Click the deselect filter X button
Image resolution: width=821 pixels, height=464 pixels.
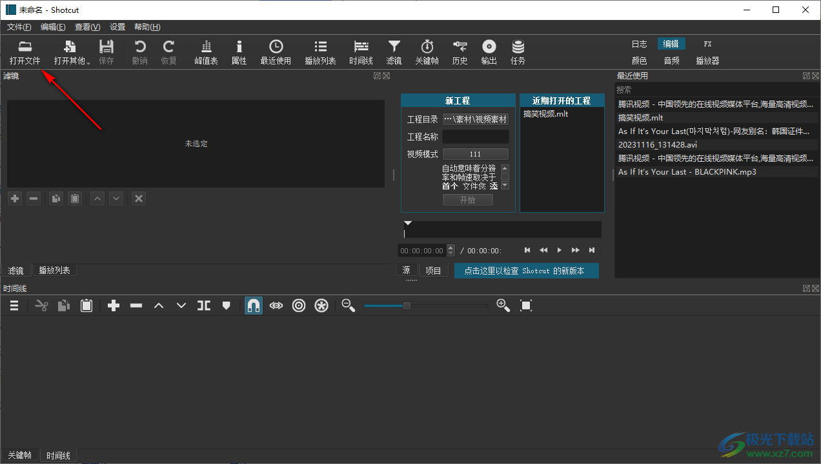[x=138, y=198]
